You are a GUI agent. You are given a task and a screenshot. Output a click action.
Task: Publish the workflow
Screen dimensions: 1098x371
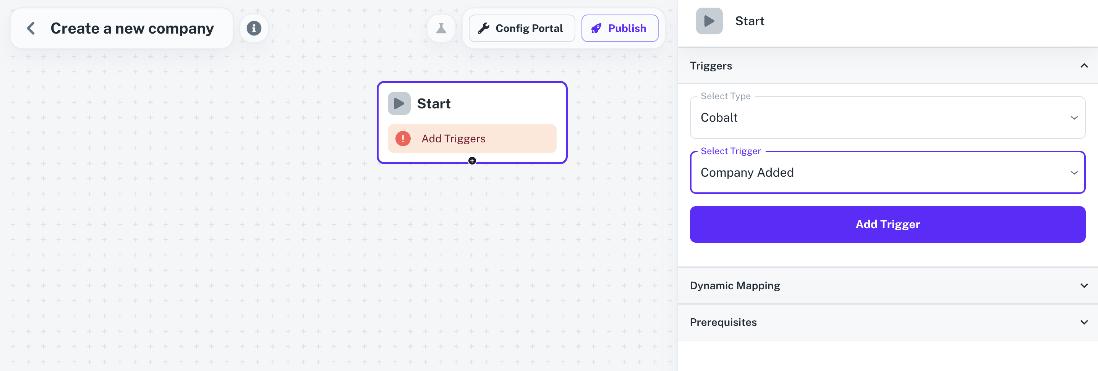(620, 28)
